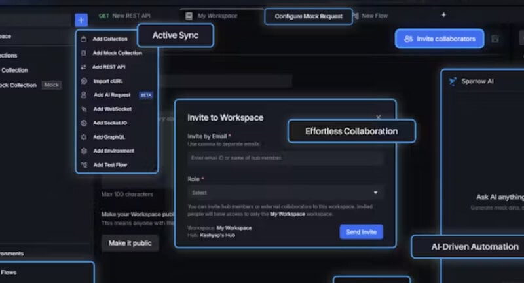Click Sparrow AI panel title
524x283 pixels.
(x=477, y=81)
